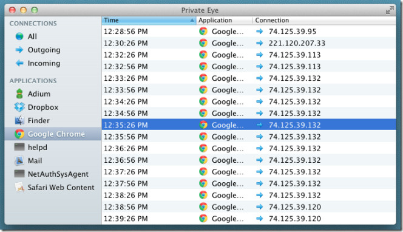The image size is (403, 232).
Task: Click the Outgoing arrow icon in sidebar
Action: click(19, 50)
